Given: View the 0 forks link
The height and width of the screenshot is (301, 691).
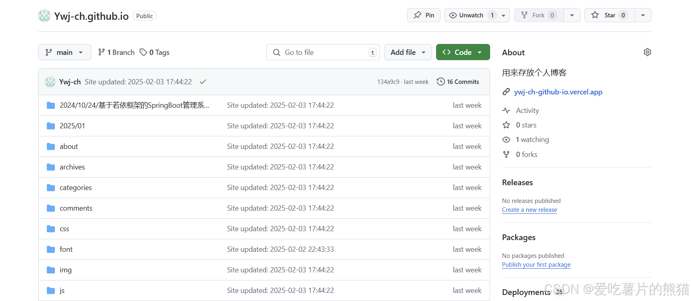Looking at the screenshot, I should coord(526,155).
